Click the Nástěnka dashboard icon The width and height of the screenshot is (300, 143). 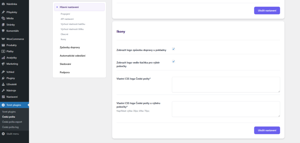3,4
